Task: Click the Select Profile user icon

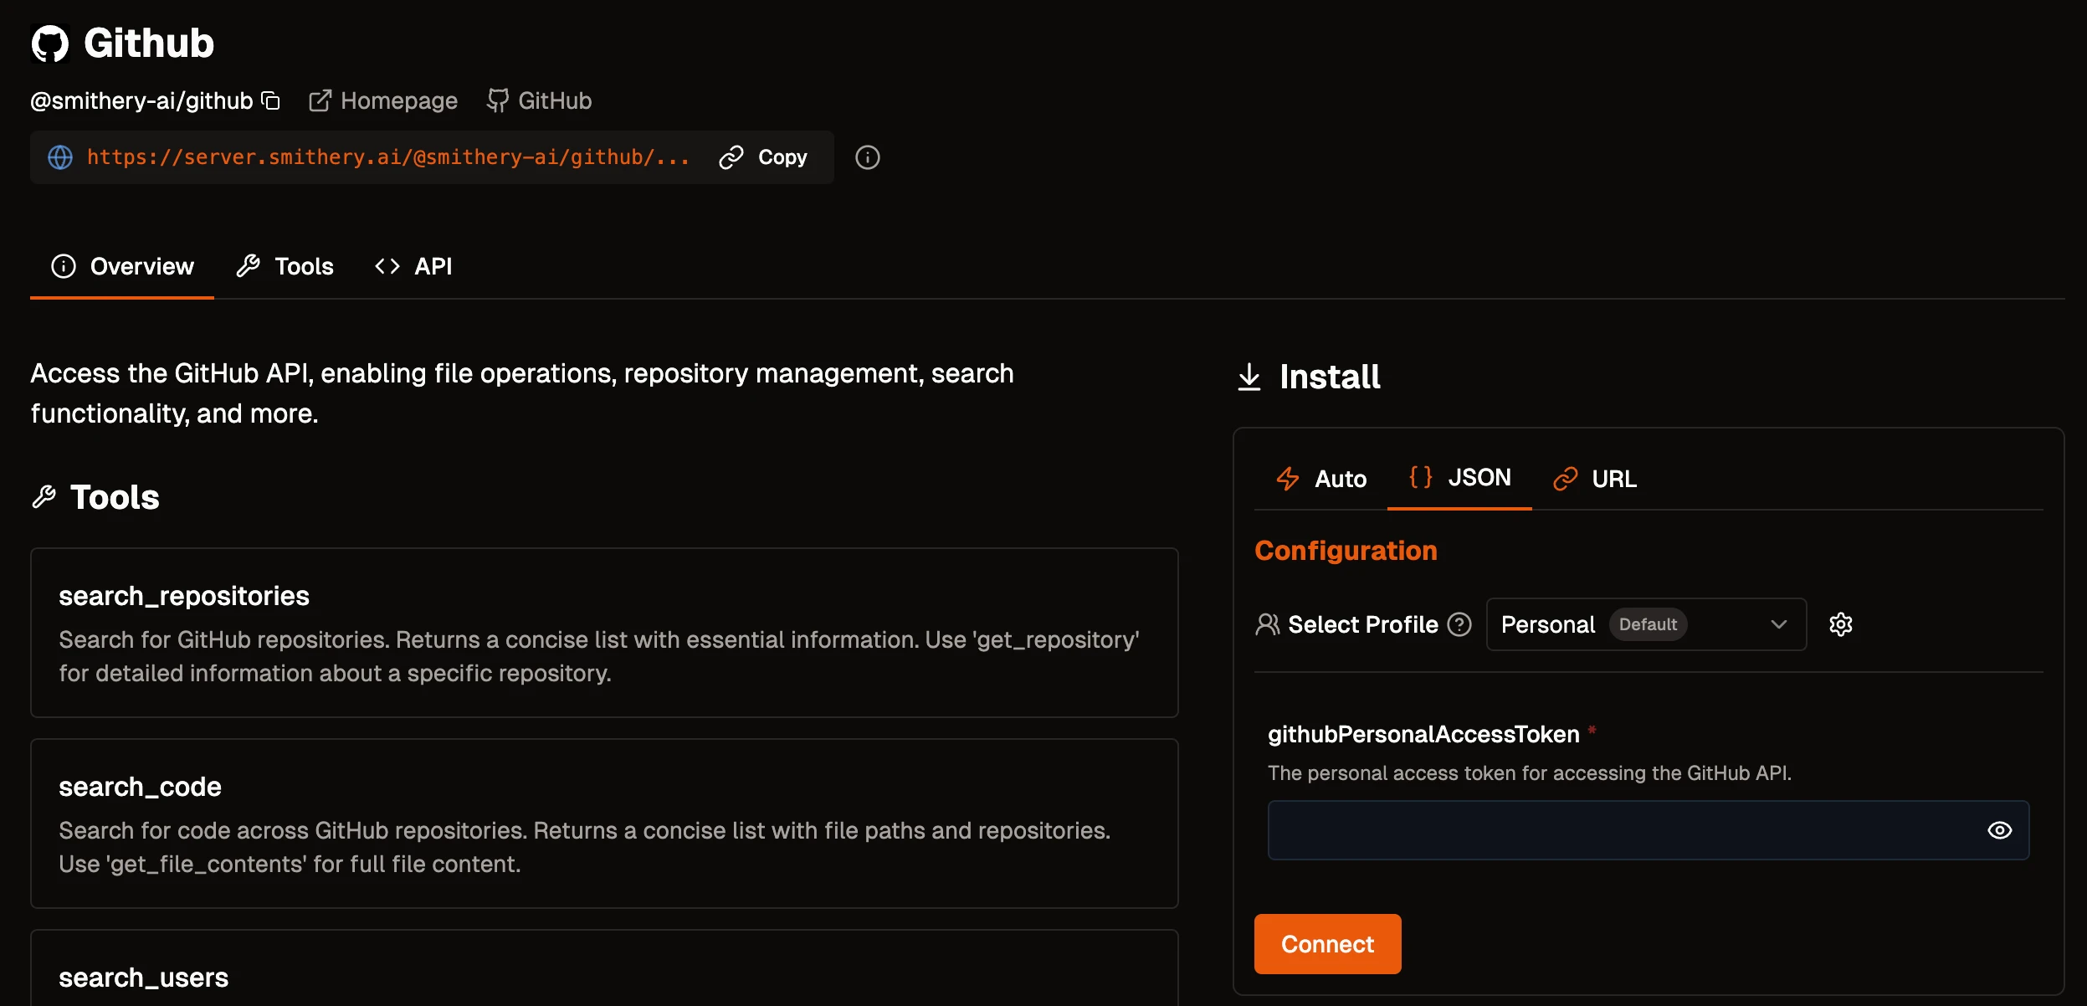Action: [x=1268, y=624]
